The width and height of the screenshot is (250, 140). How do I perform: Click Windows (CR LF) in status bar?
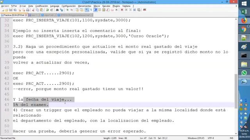coord(196,138)
